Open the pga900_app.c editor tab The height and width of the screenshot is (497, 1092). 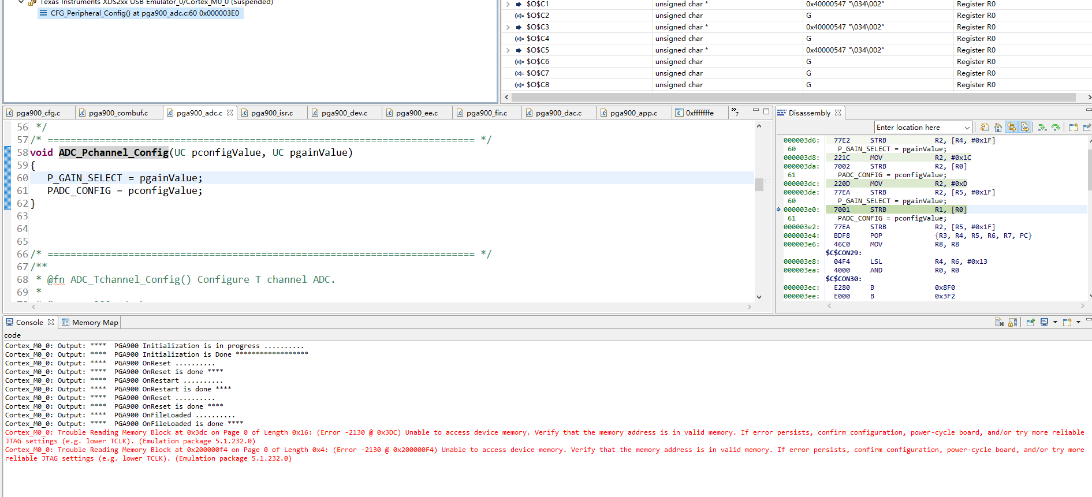click(x=633, y=113)
